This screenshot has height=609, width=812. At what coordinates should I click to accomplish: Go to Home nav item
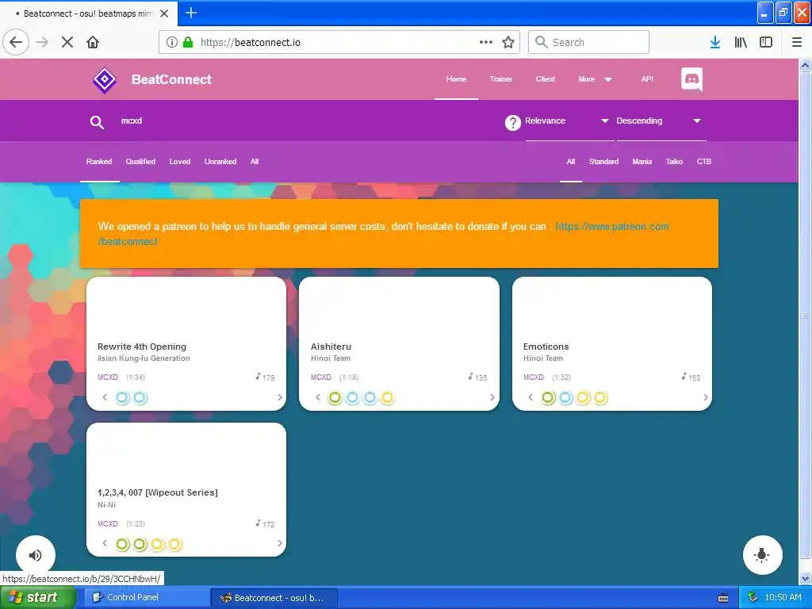click(x=456, y=79)
